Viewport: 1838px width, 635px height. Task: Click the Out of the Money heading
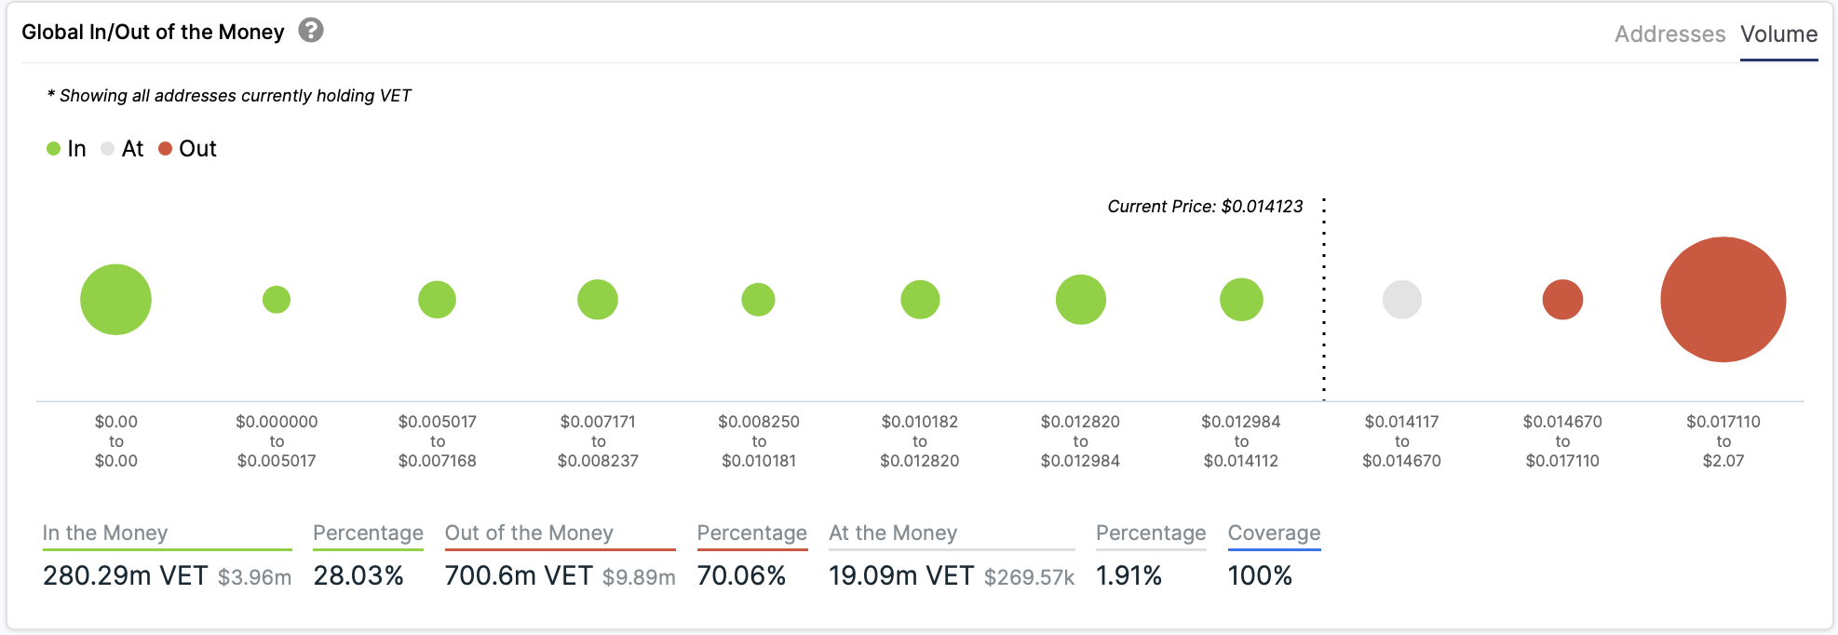529,533
